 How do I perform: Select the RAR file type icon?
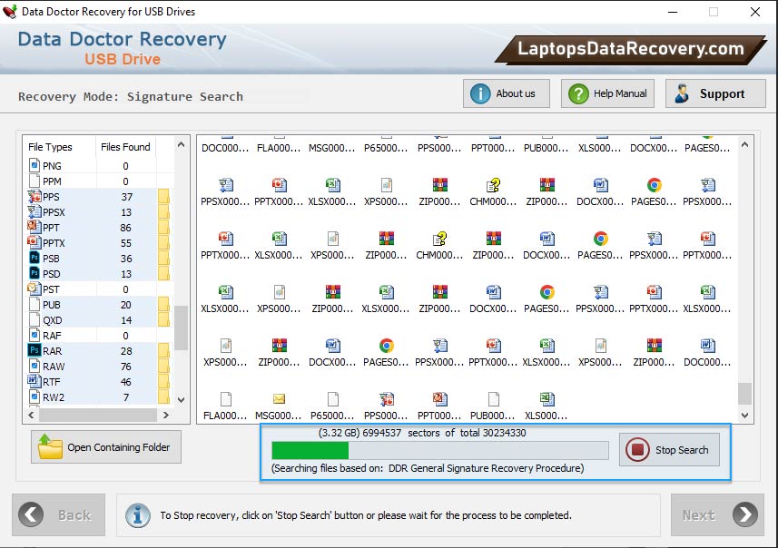34,350
